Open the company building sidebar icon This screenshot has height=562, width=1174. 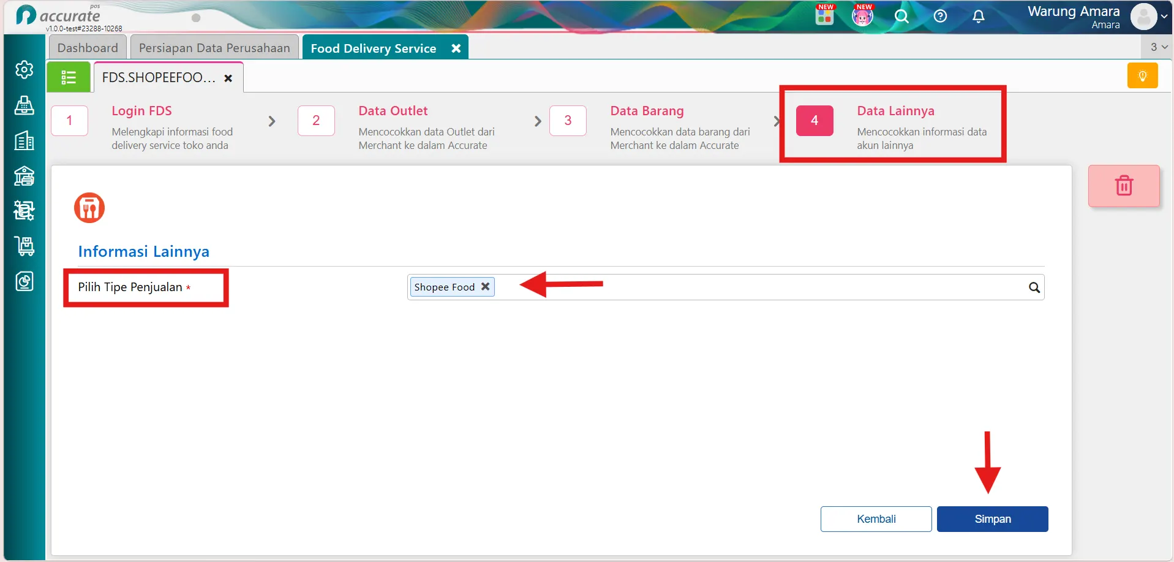click(x=24, y=141)
